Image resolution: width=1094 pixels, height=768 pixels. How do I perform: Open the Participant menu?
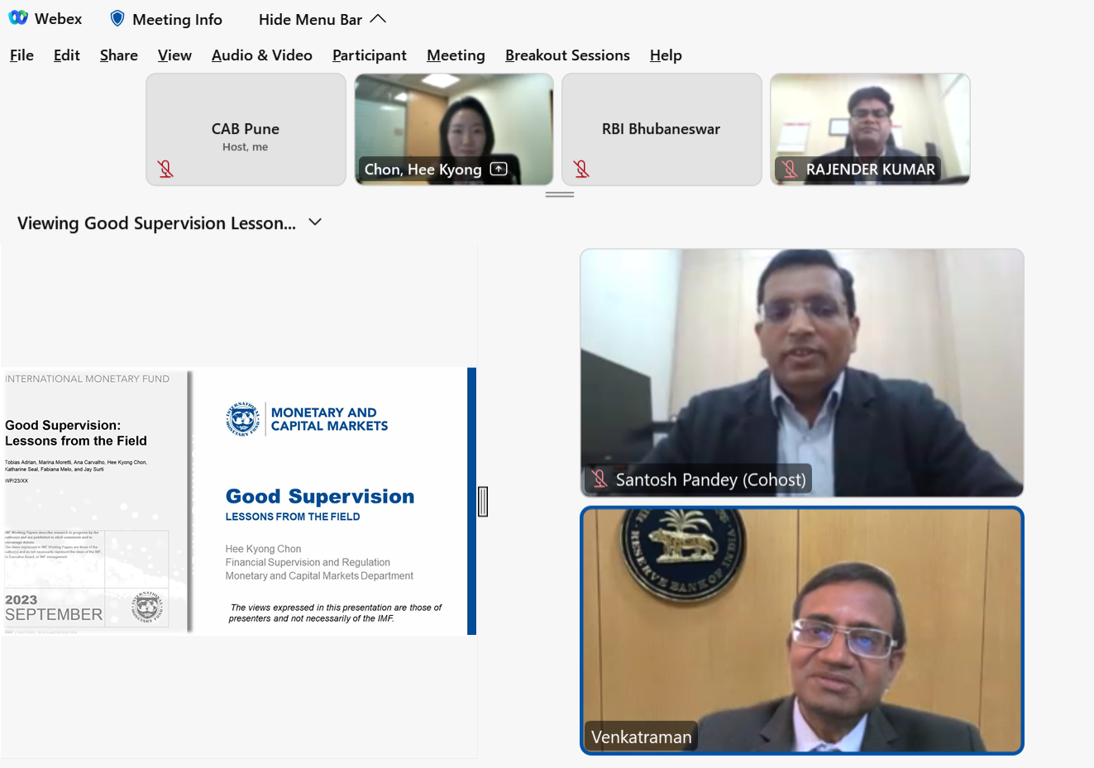coord(369,55)
